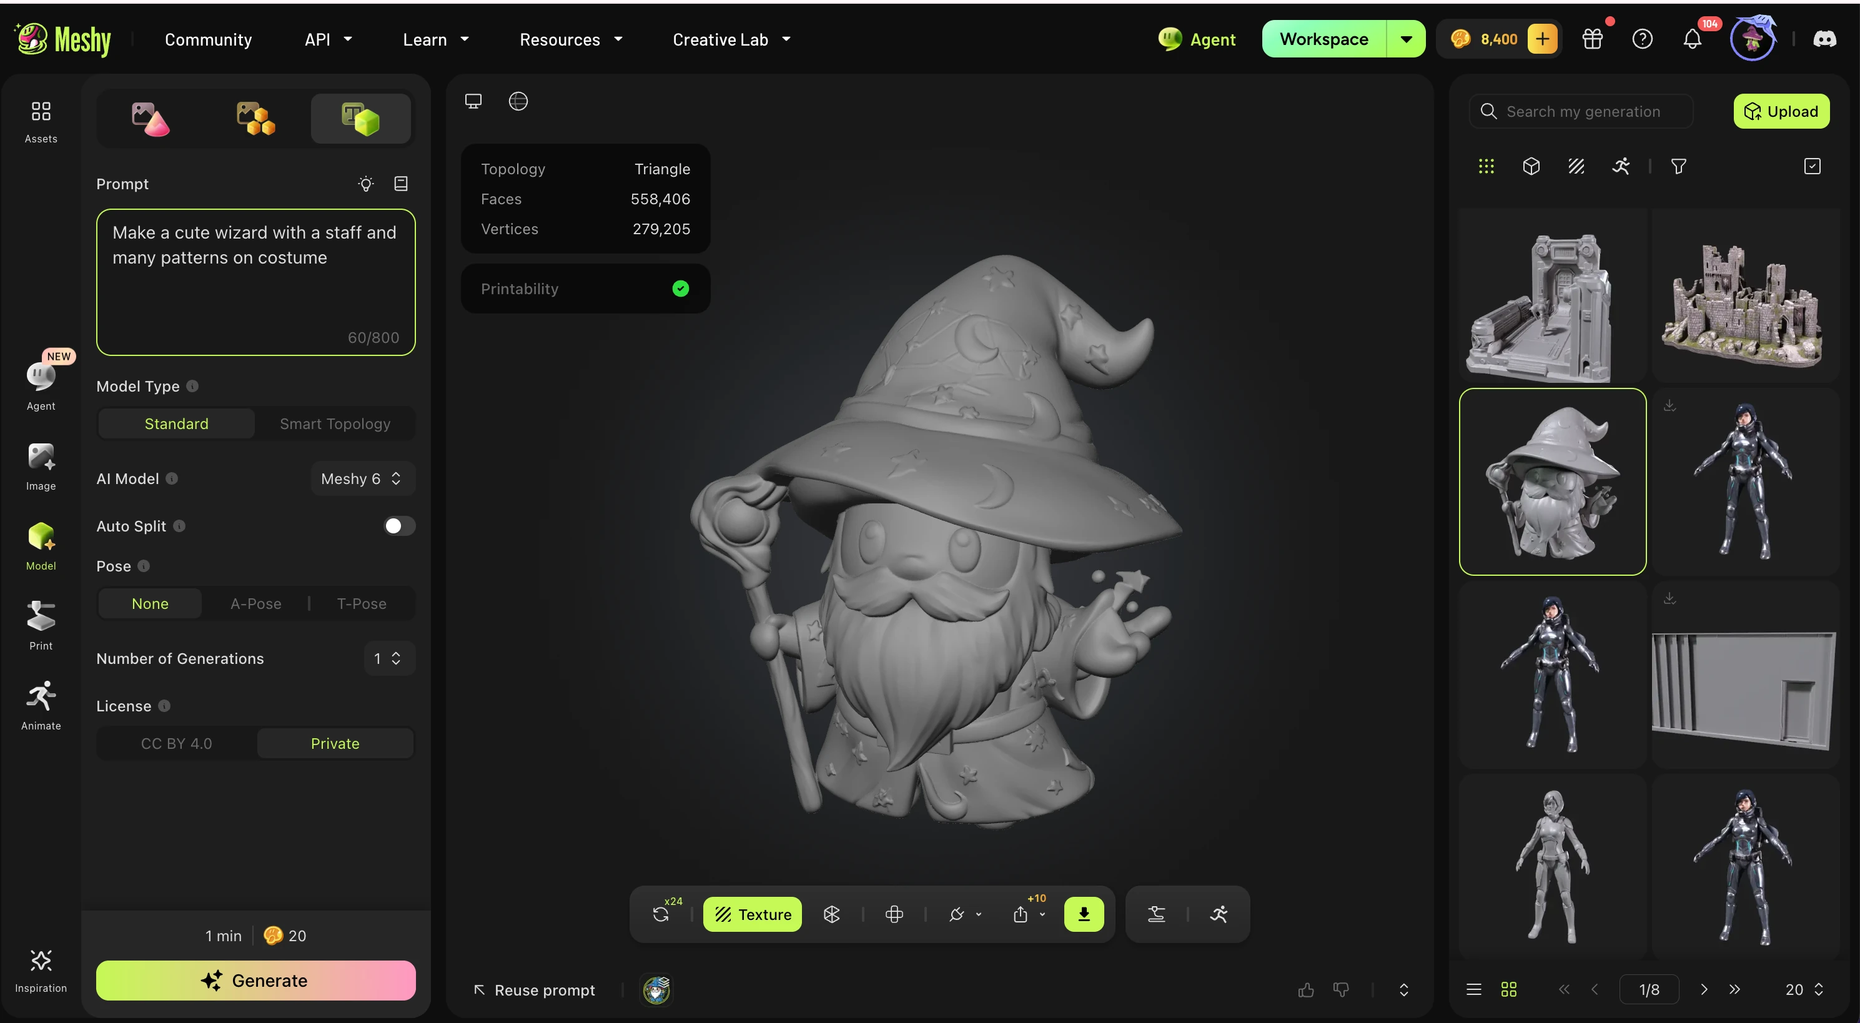The width and height of the screenshot is (1860, 1023).
Task: Open the Community menu item
Action: (x=208, y=40)
